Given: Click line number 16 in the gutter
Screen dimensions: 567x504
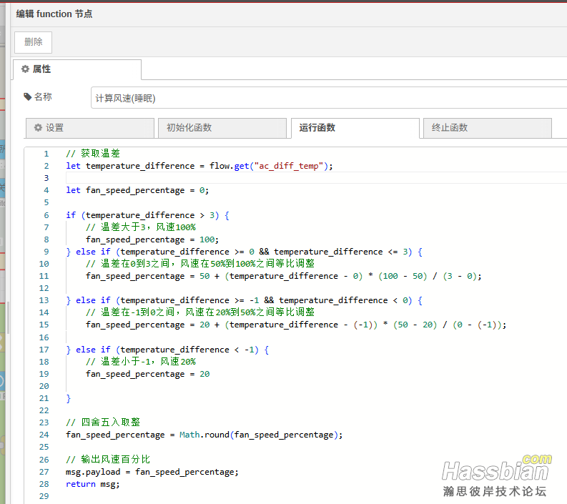Looking at the screenshot, I should (x=44, y=337).
